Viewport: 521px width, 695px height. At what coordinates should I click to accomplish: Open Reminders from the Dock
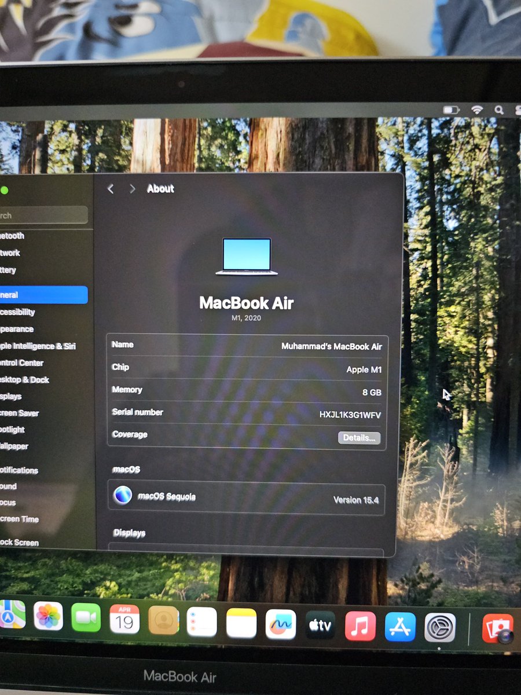(201, 622)
